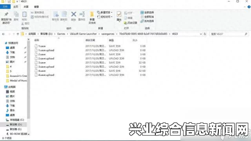251x141 pixels.
Task: Click the Paste (粘贴) clipboard icon
Action: [x=24, y=14]
